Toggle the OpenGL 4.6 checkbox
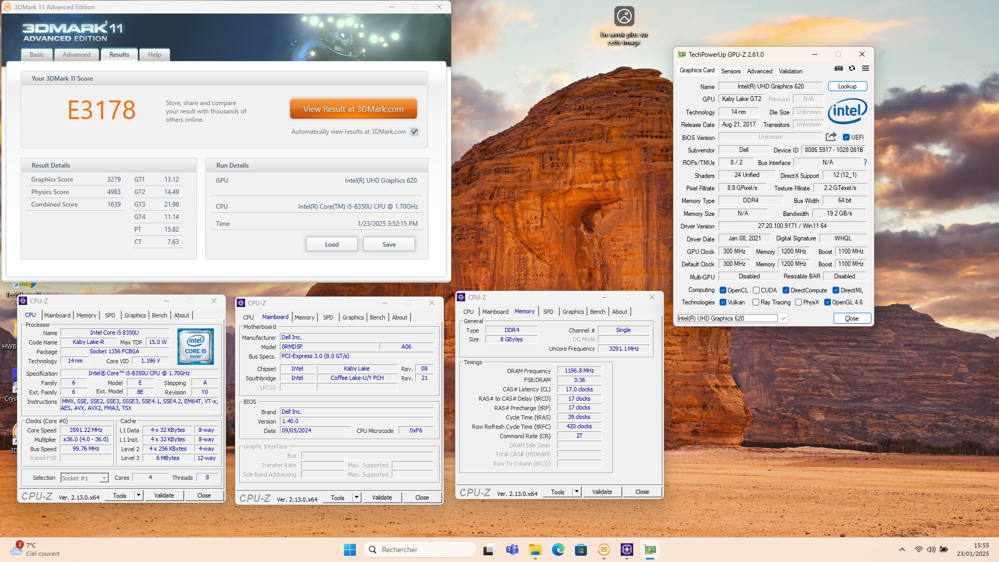Viewport: 999px width, 562px height. coord(827,302)
